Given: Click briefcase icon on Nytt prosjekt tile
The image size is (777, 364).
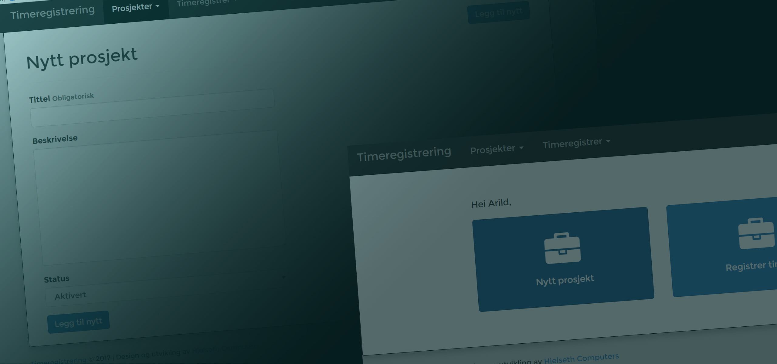Looking at the screenshot, I should tap(562, 248).
